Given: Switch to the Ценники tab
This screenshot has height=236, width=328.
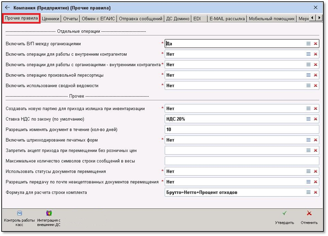Looking at the screenshot, I should (51, 19).
